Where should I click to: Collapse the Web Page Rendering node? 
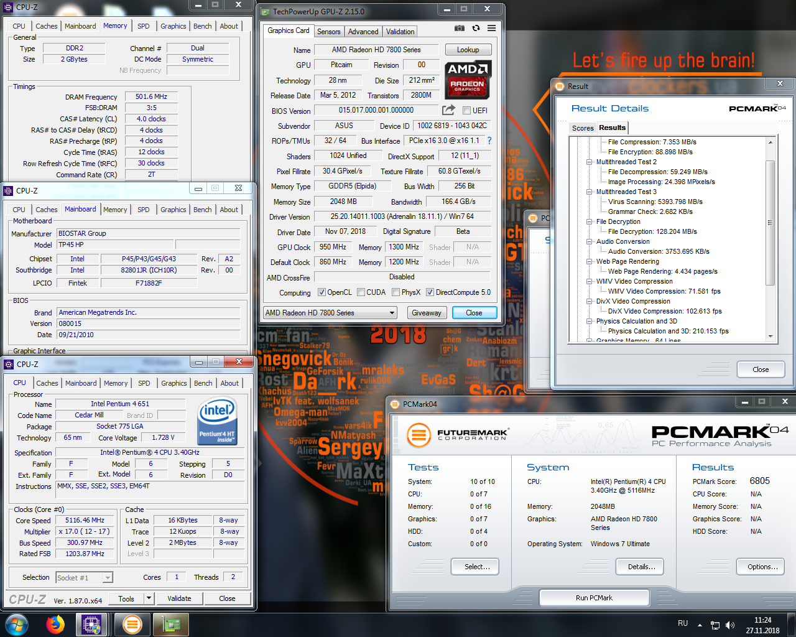pos(590,261)
